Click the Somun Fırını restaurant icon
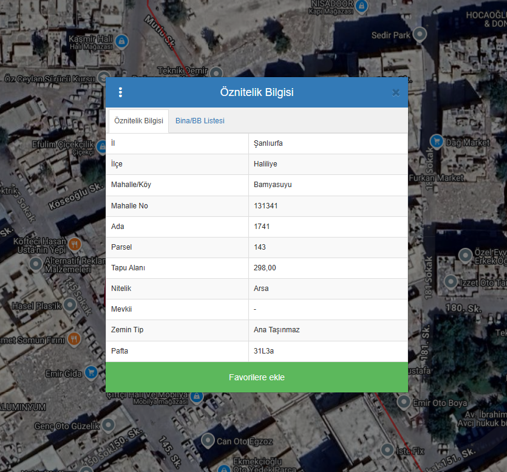Screen dimensions: 507x472 click(75, 338)
